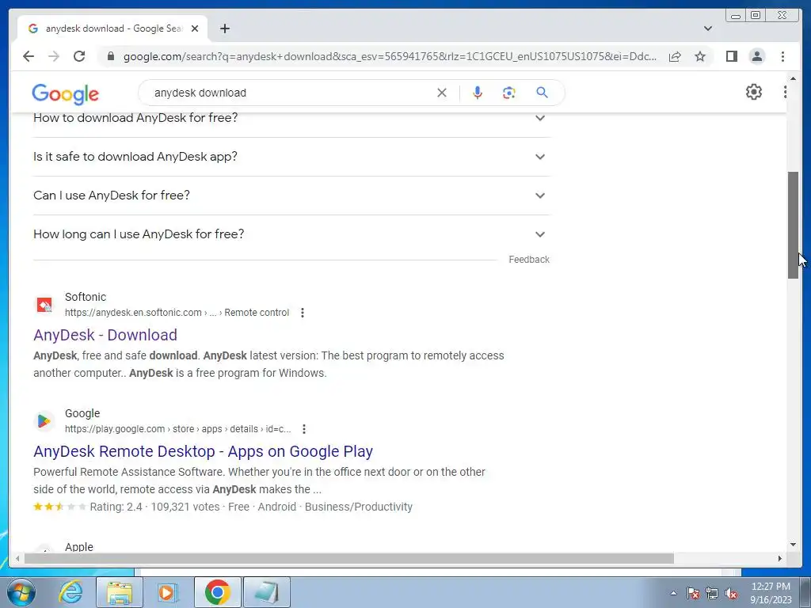This screenshot has height=608, width=811.
Task: Click the Softonic site favicon
Action: click(44, 305)
